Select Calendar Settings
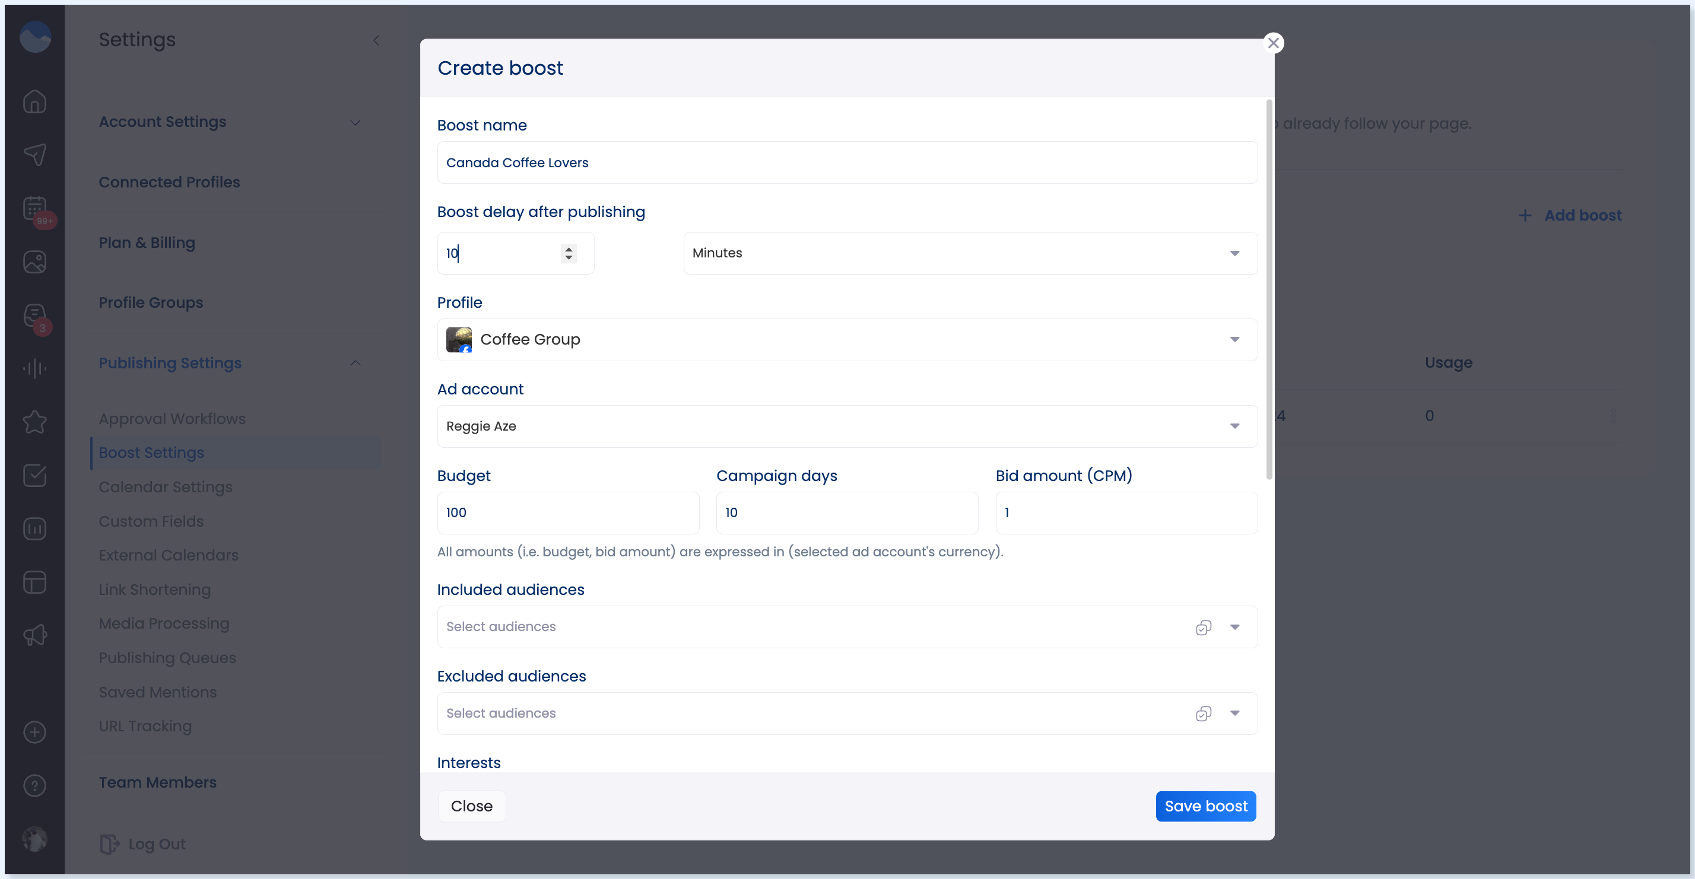The image size is (1695, 879). click(x=165, y=487)
